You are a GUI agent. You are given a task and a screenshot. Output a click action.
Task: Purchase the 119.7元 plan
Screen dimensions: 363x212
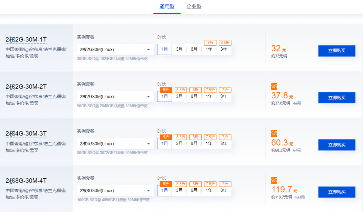(x=336, y=192)
